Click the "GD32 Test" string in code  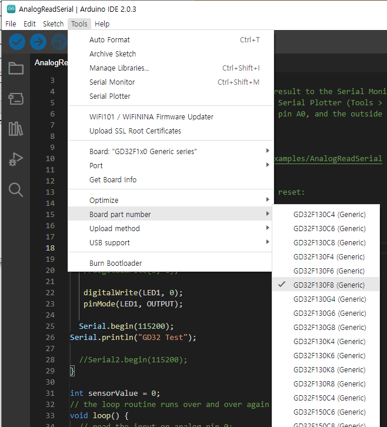[162, 338]
